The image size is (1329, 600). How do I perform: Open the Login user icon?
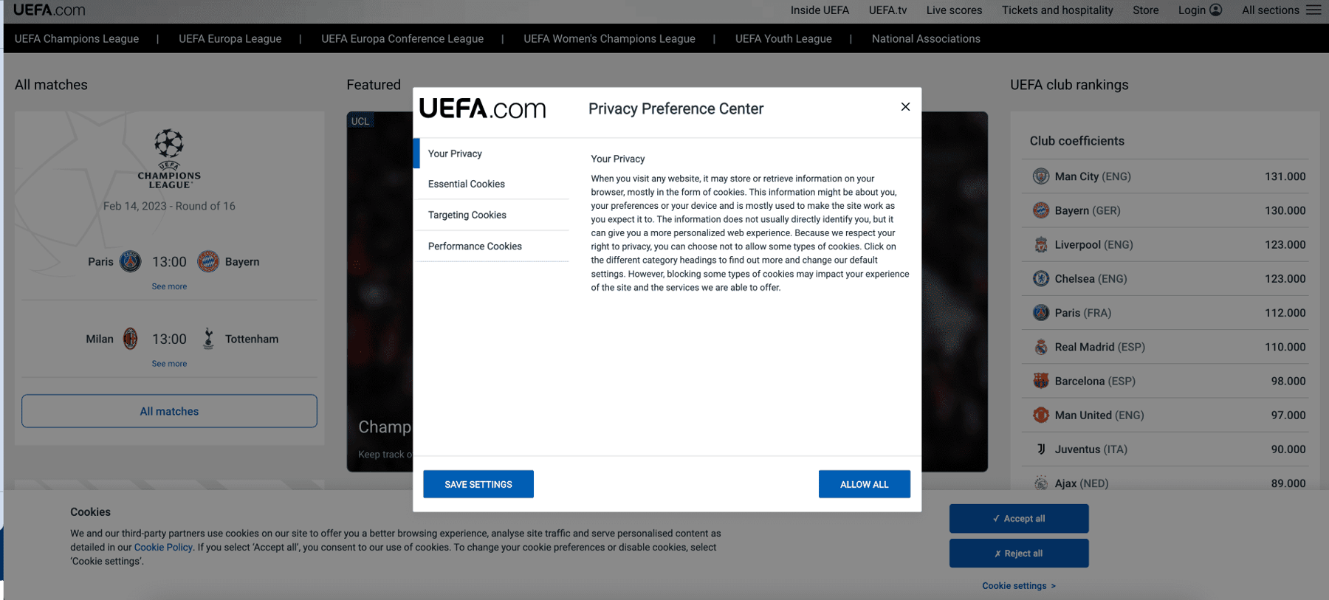click(1215, 10)
